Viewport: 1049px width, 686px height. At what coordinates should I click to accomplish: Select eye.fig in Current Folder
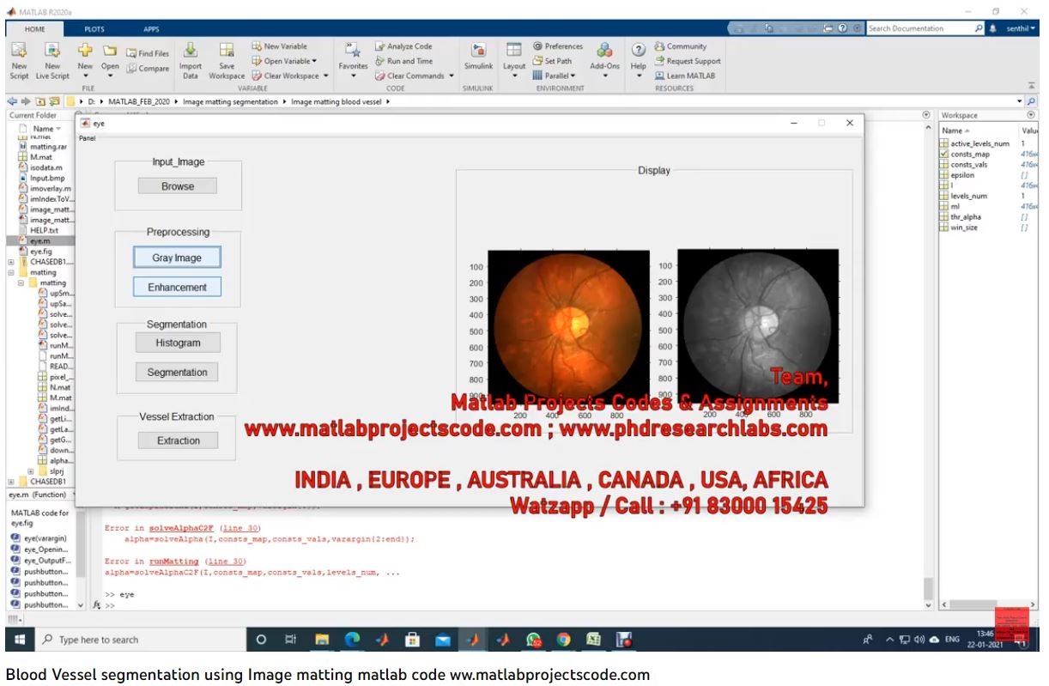pos(40,252)
